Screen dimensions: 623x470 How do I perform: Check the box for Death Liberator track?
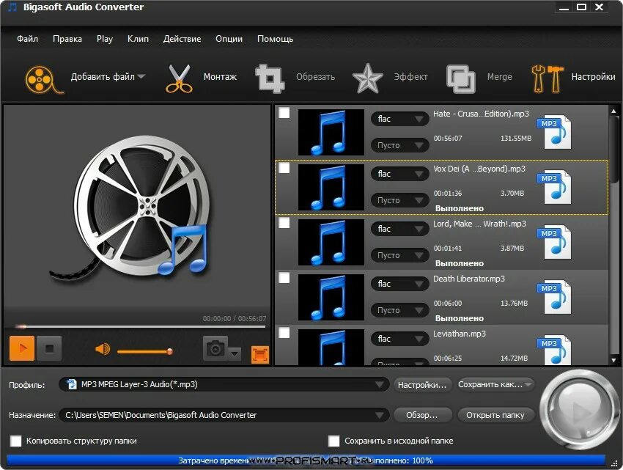284,278
